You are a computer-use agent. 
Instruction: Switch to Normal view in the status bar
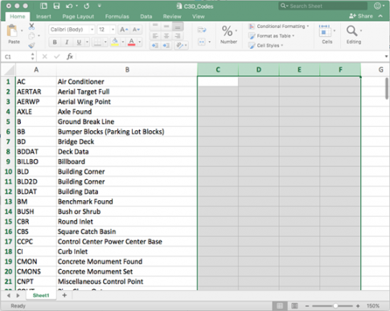point(280,305)
